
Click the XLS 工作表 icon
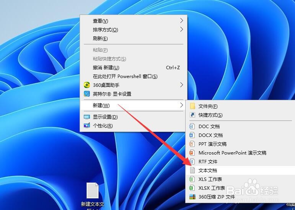click(192, 179)
